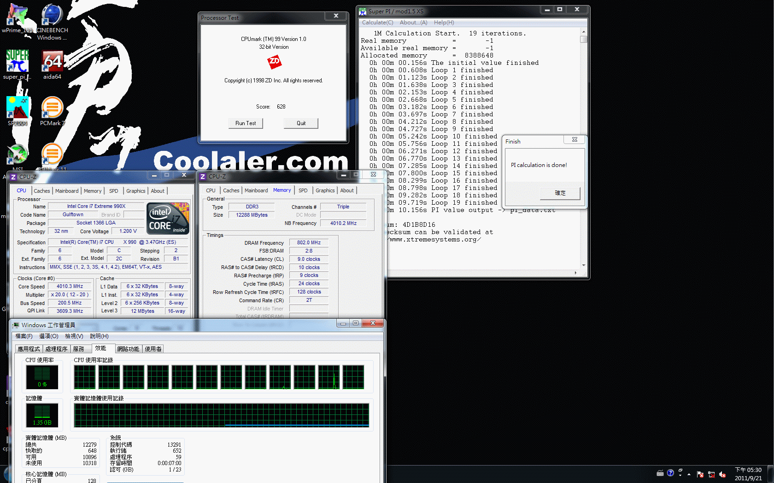Screen dimensions: 774x483
Task: Open About tab in left CPU-Z
Action: [158, 191]
